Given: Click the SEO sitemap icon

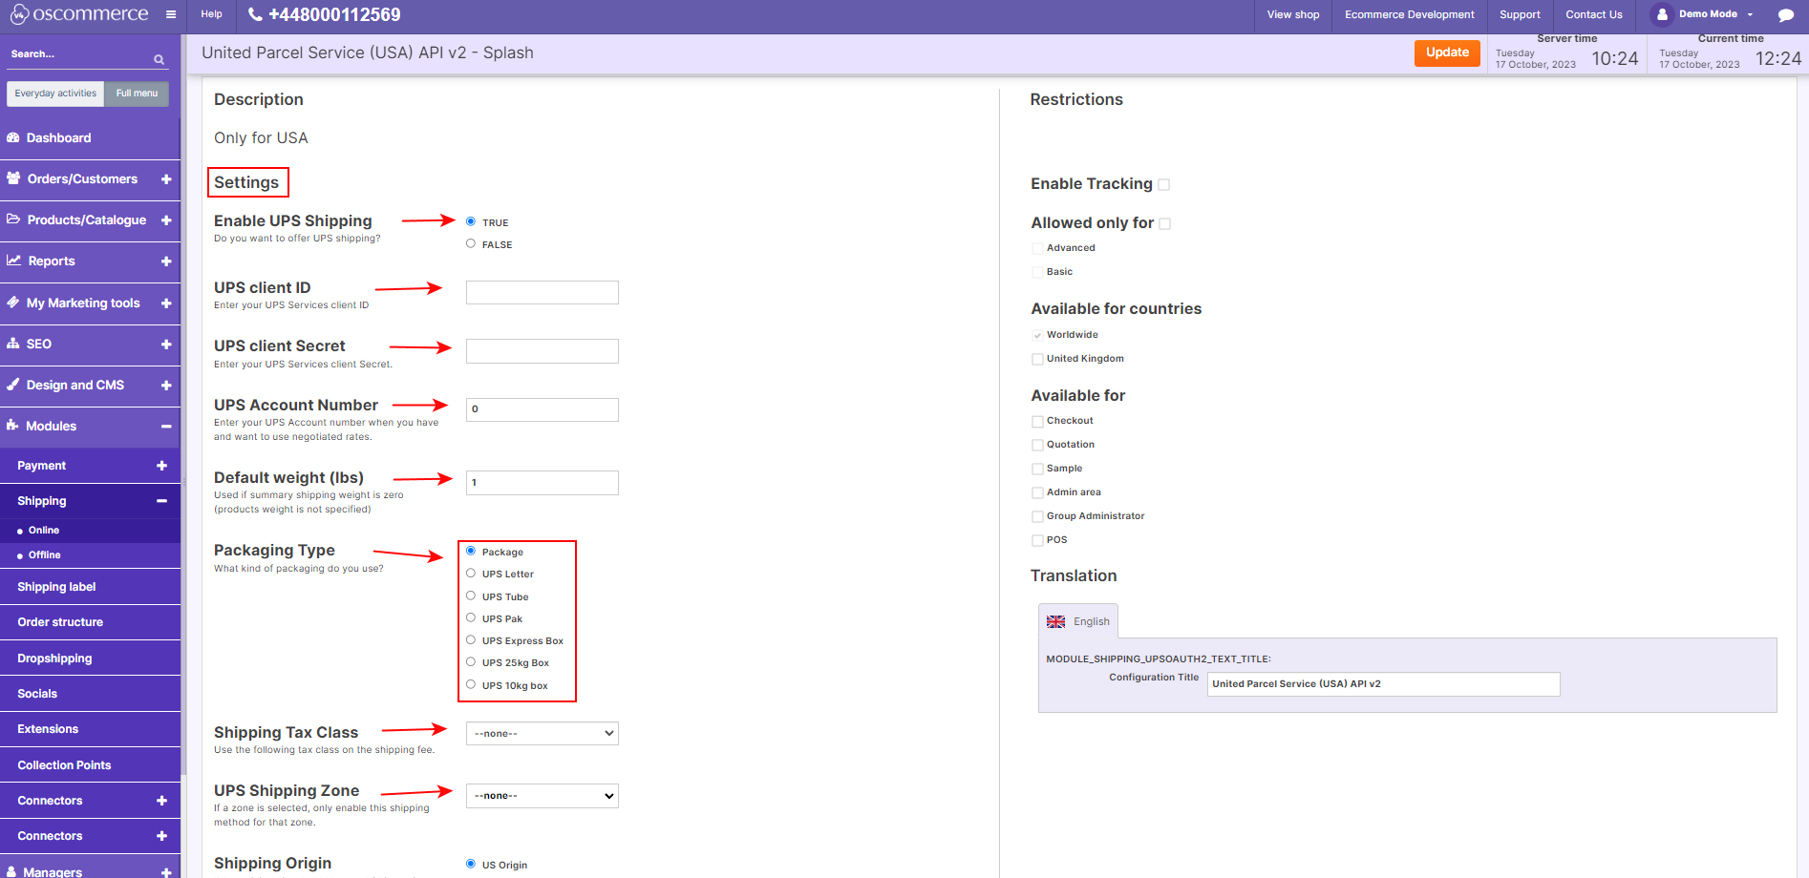Looking at the screenshot, I should point(13,344).
